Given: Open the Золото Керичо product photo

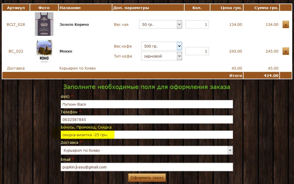Looking at the screenshot, I should tap(44, 24).
